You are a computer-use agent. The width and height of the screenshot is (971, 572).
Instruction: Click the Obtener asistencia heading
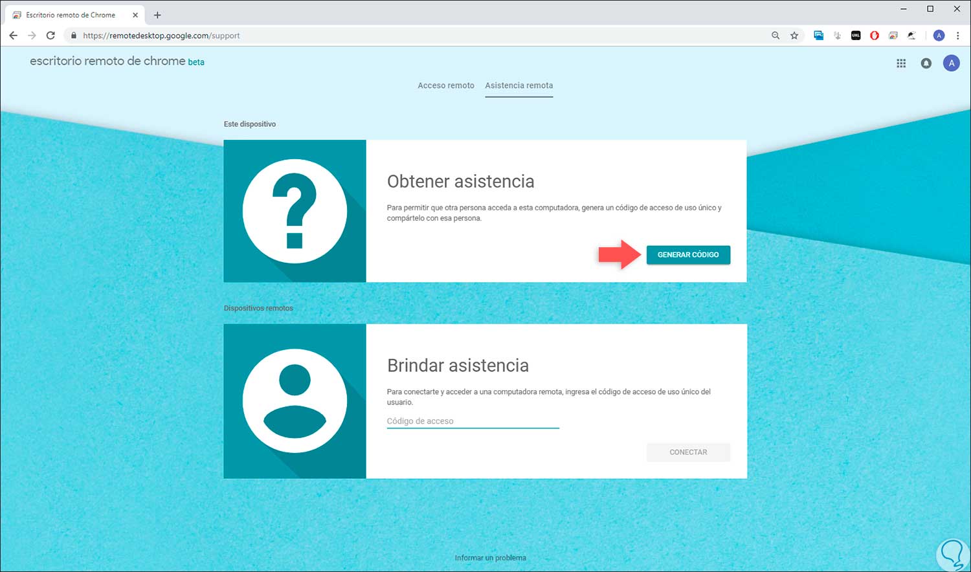click(461, 181)
